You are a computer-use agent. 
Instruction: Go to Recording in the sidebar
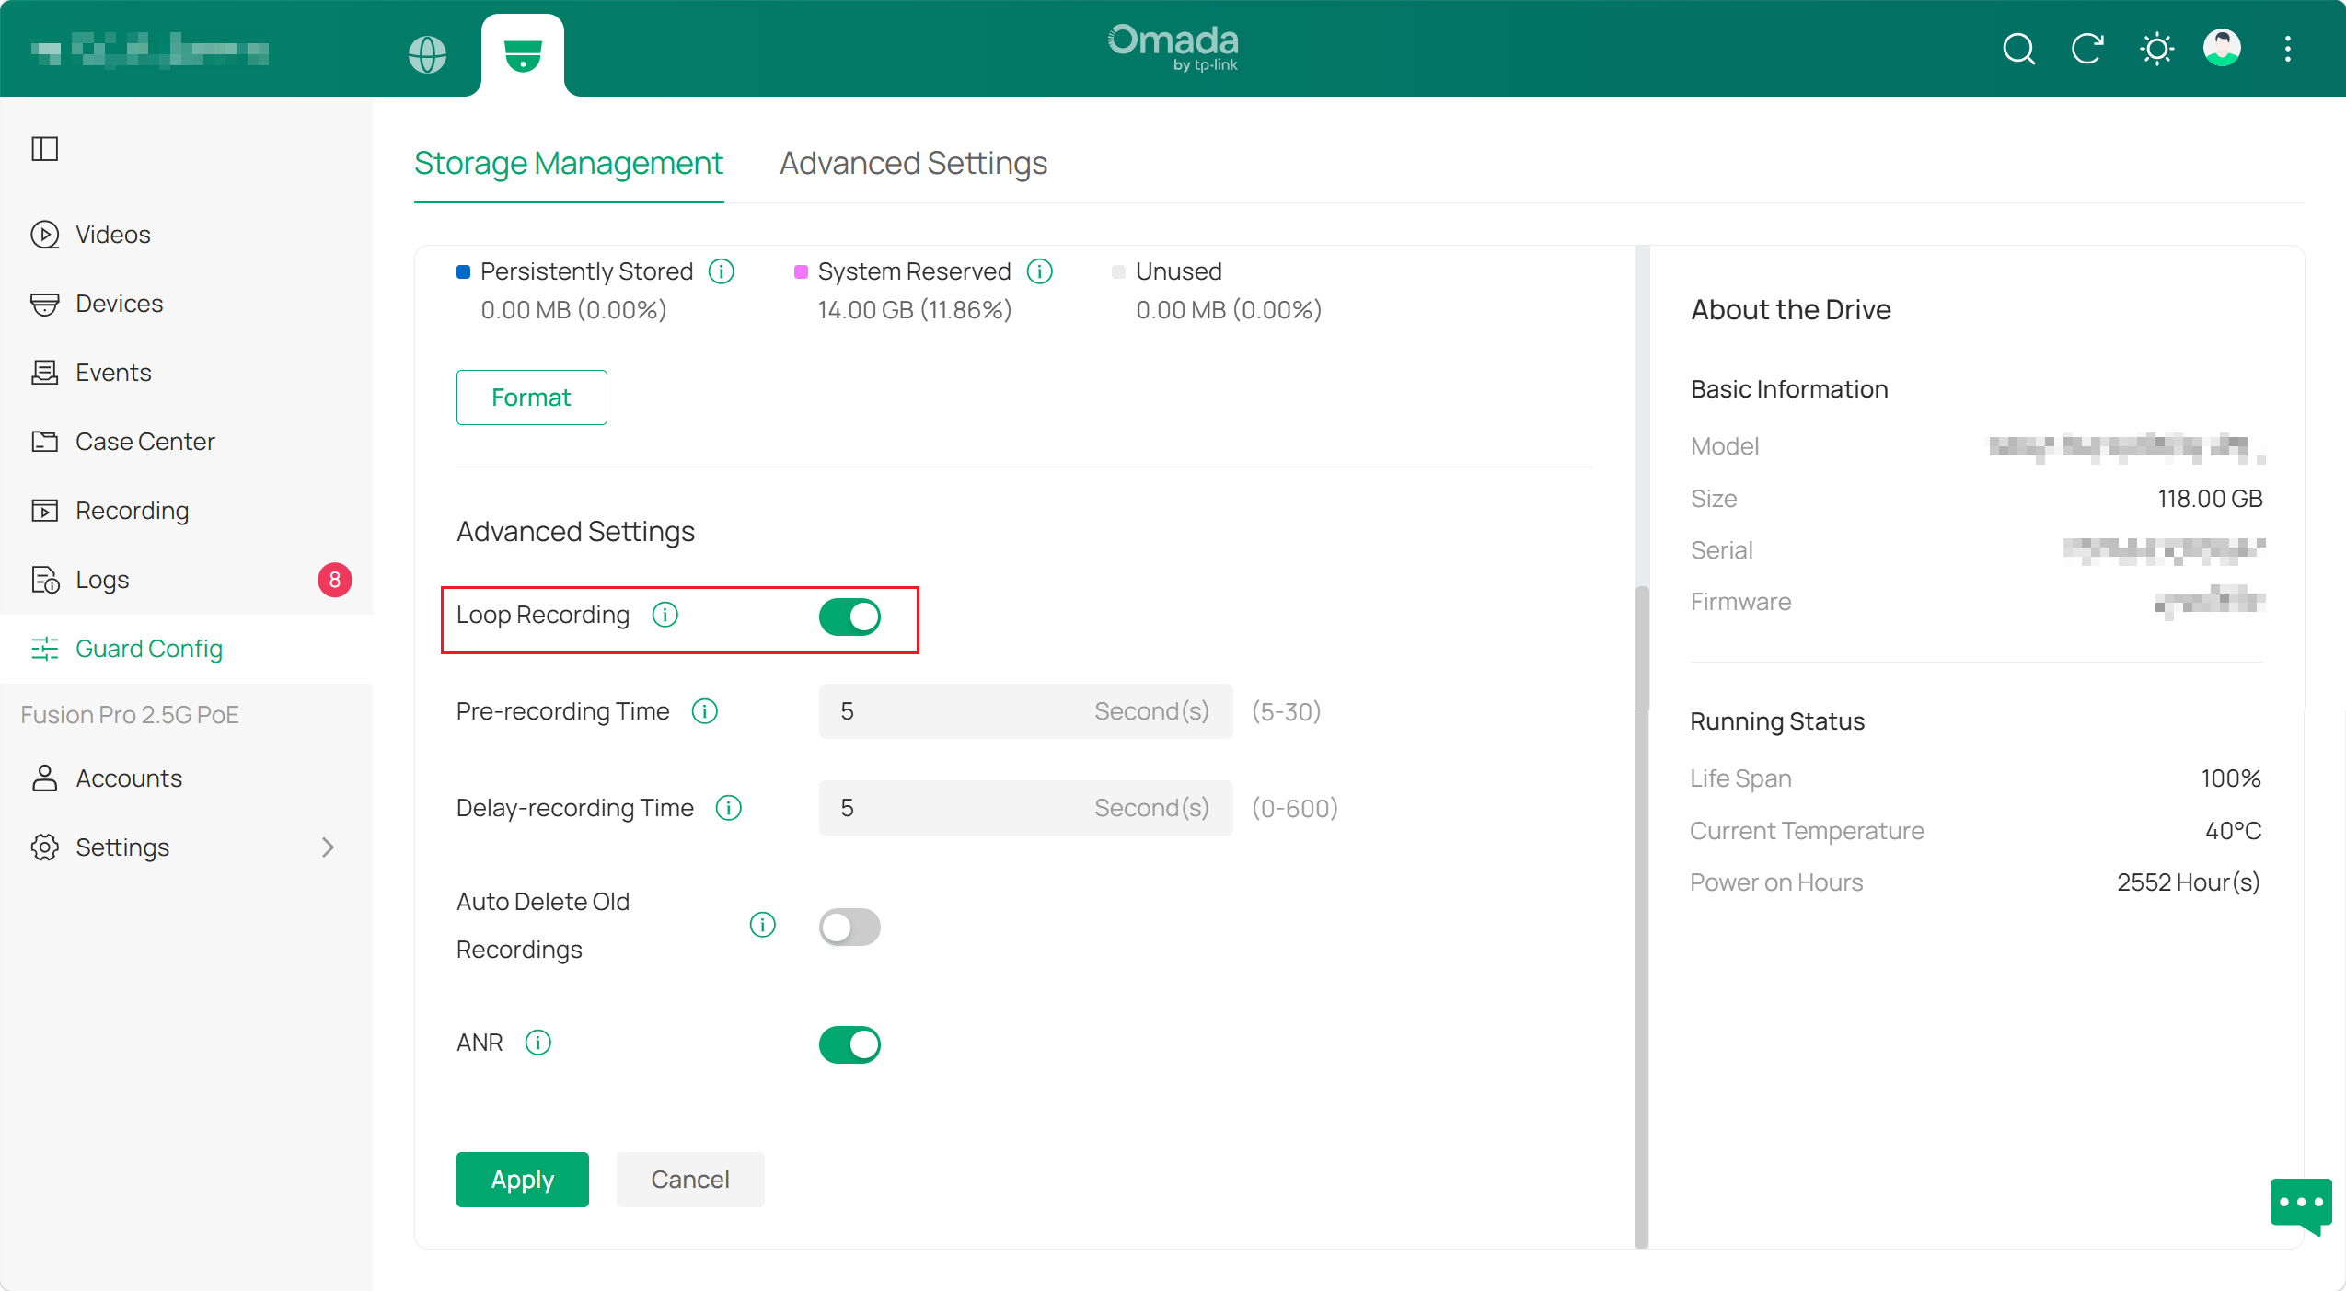pos(186,511)
